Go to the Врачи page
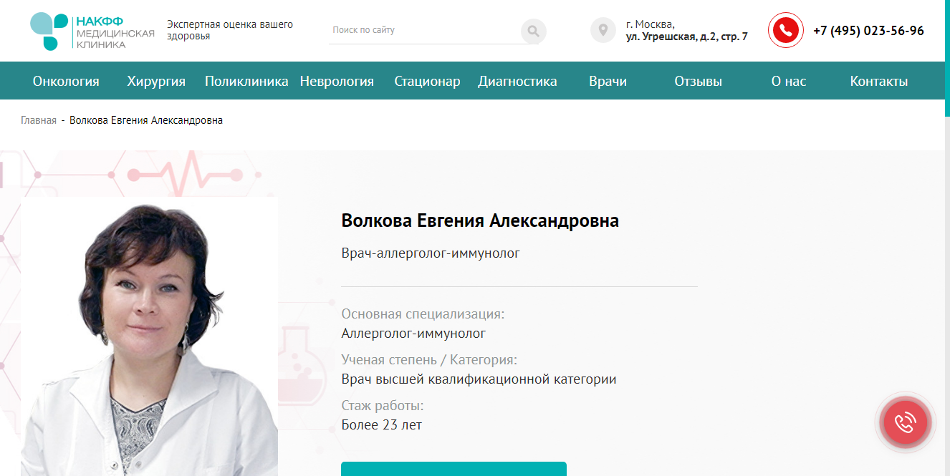The height and width of the screenshot is (476, 950). 608,81
